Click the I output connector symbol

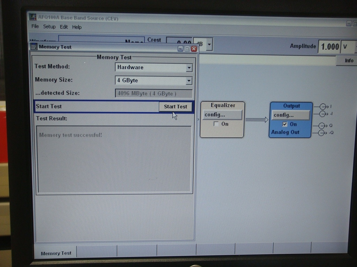(x=323, y=106)
